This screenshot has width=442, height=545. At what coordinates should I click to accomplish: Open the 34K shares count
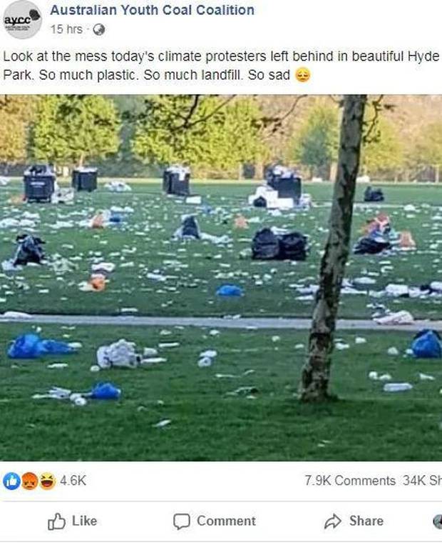422,481
